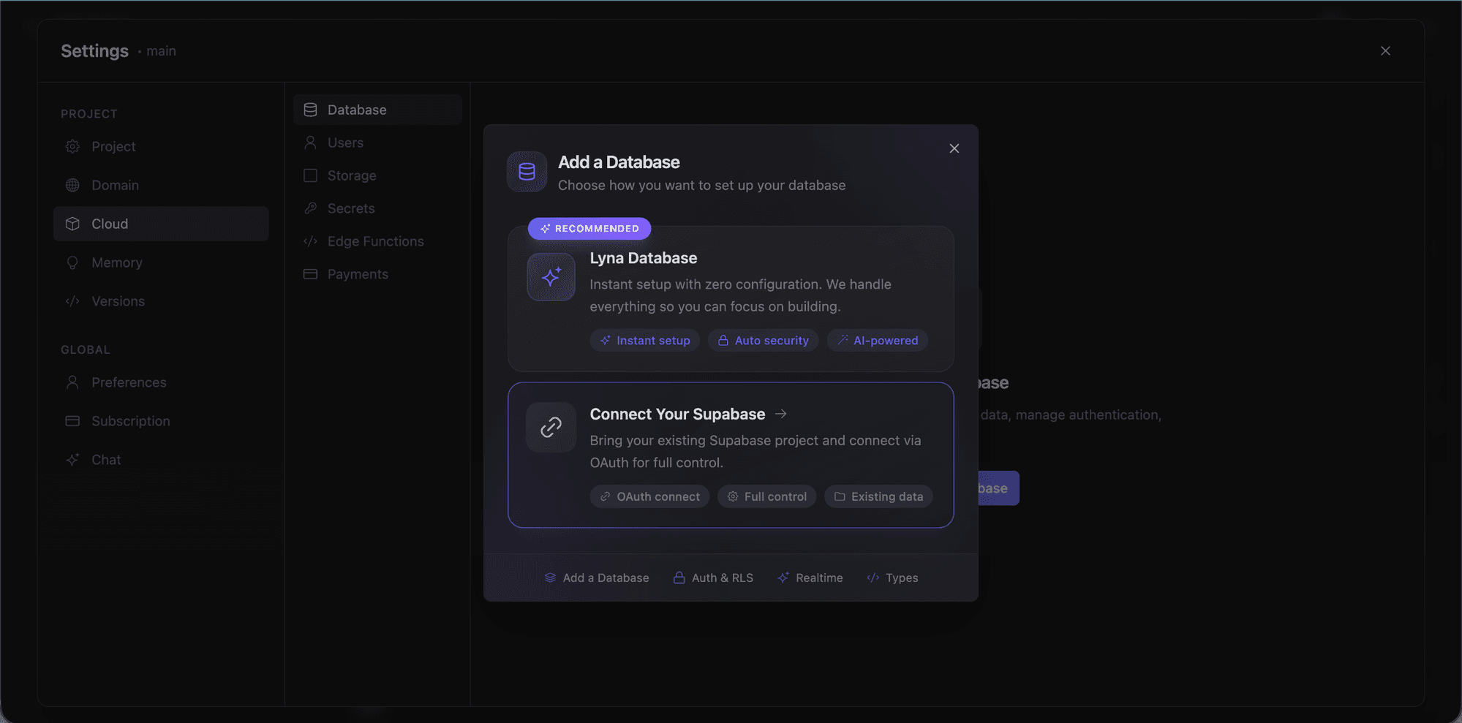Click the Storage square icon

310,175
